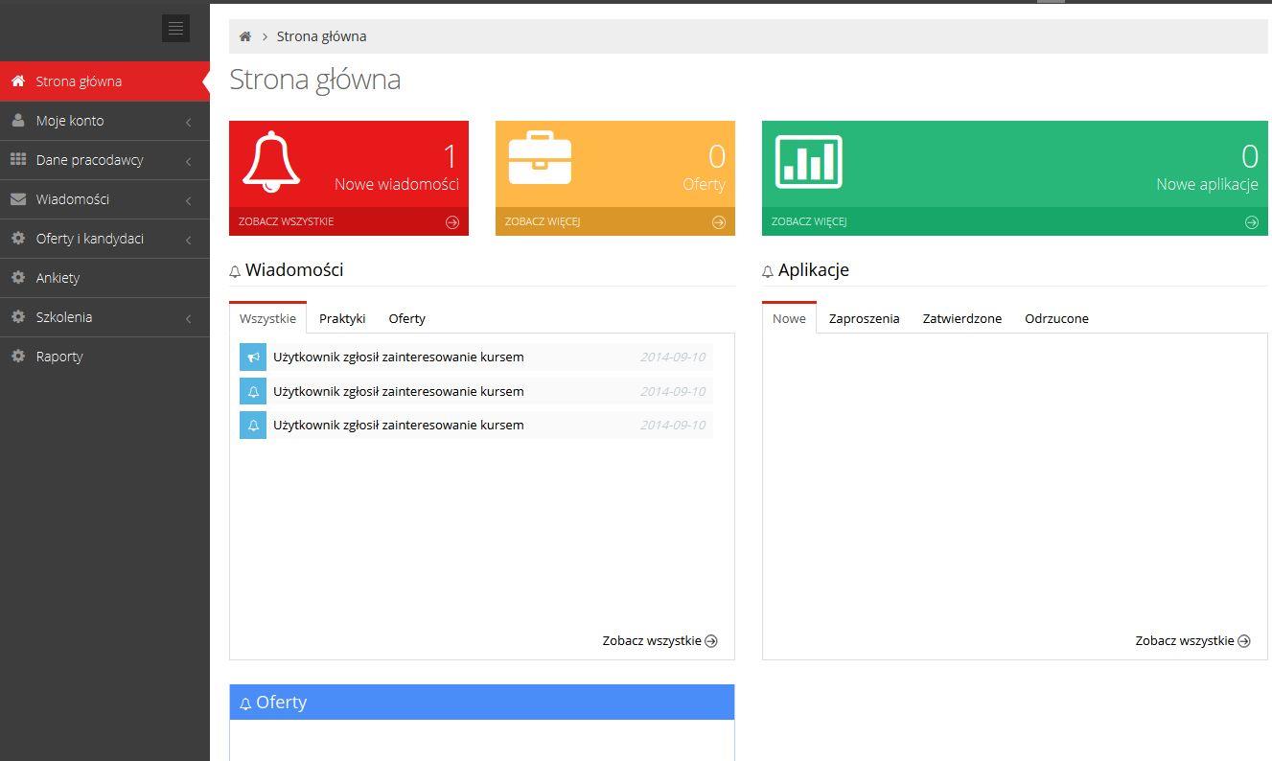Click Strona główna breadcrumb text
This screenshot has width=1272, height=761.
(x=321, y=36)
